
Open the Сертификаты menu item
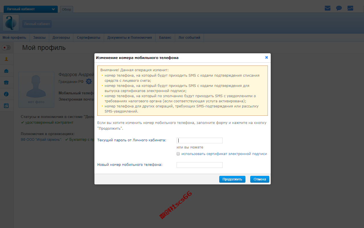tap(88, 38)
